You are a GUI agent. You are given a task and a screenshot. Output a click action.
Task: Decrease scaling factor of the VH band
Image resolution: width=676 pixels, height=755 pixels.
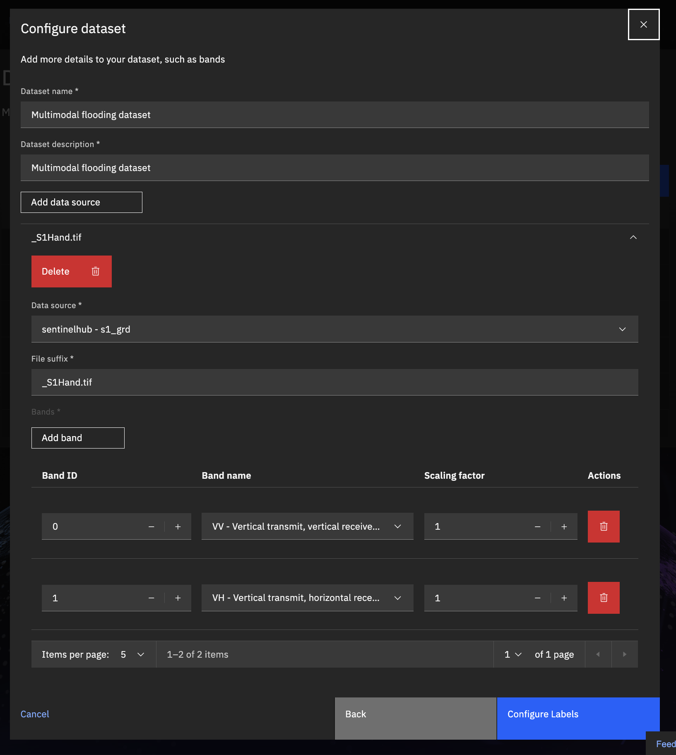point(537,598)
